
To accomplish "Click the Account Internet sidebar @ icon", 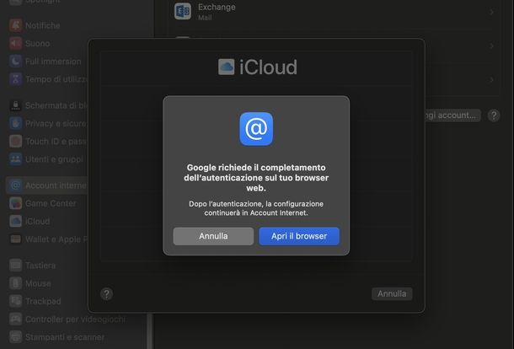I will coord(15,185).
